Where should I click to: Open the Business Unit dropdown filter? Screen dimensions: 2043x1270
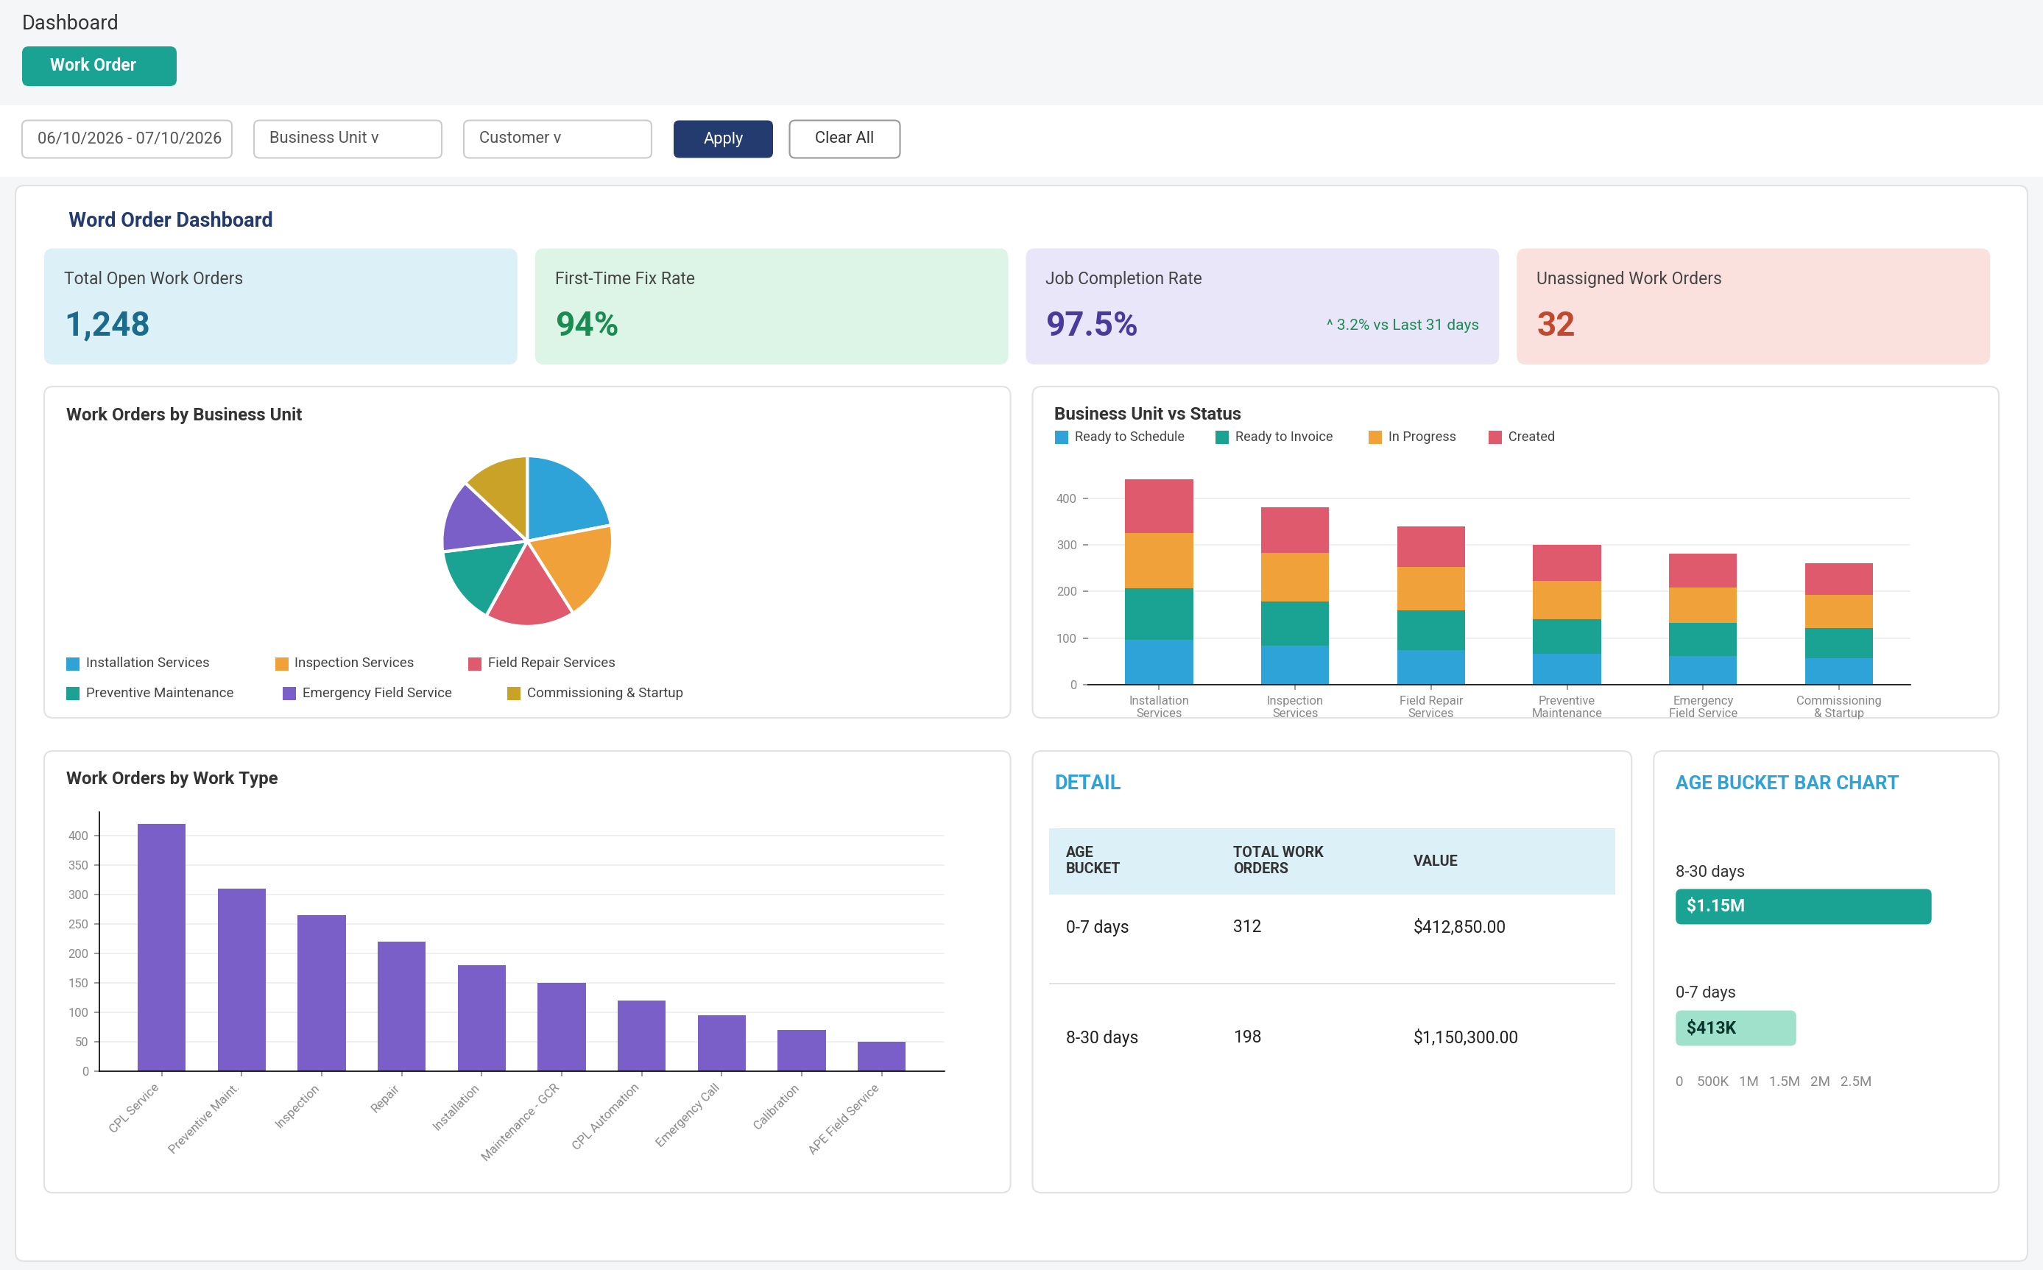347,138
